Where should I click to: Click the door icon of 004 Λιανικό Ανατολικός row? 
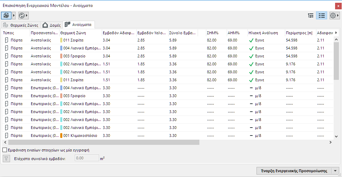[x=7, y=48]
